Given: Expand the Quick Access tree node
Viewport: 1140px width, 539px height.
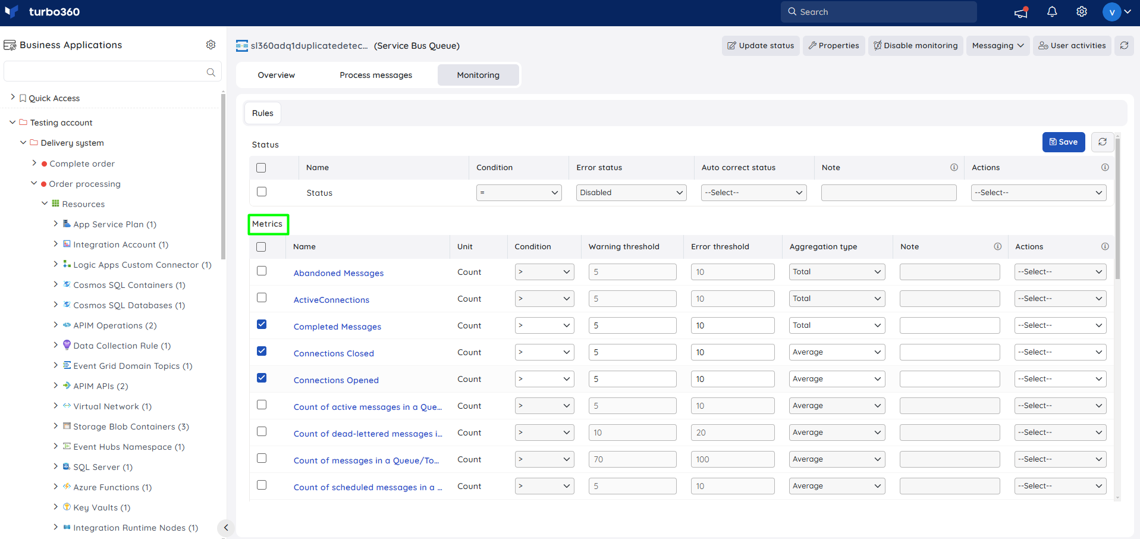Looking at the screenshot, I should 12,97.
